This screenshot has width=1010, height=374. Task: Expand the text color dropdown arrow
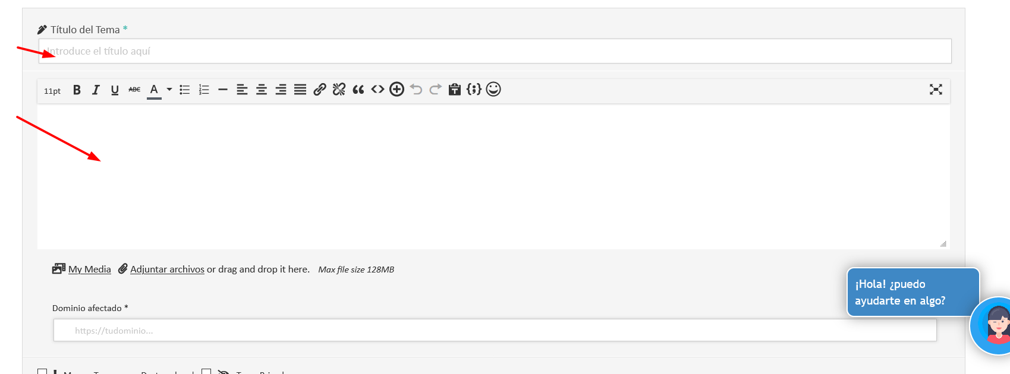pyautogui.click(x=169, y=90)
